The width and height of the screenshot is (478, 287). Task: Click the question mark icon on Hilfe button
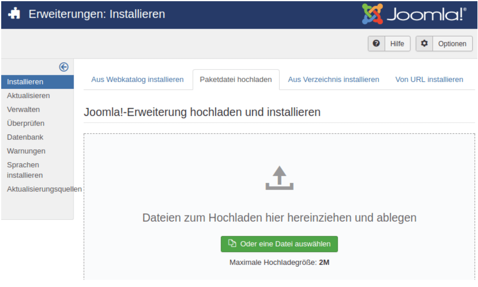pos(376,43)
